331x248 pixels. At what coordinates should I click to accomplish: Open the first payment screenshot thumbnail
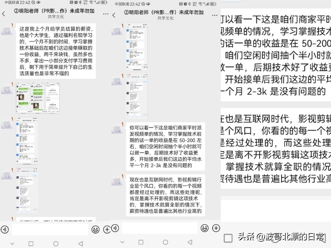click(37, 98)
